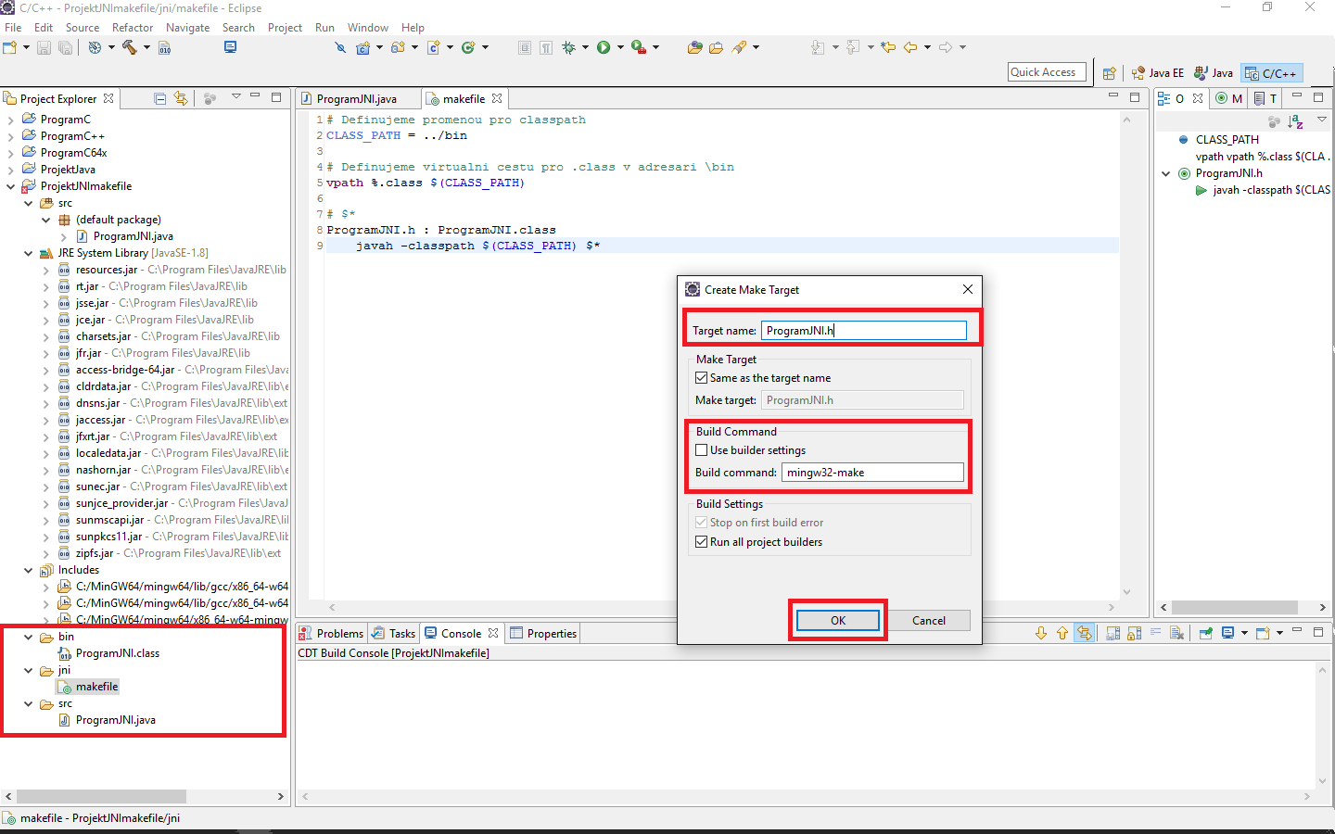The height and width of the screenshot is (834, 1335).
Task: Uncheck Same as the target name
Action: click(702, 377)
